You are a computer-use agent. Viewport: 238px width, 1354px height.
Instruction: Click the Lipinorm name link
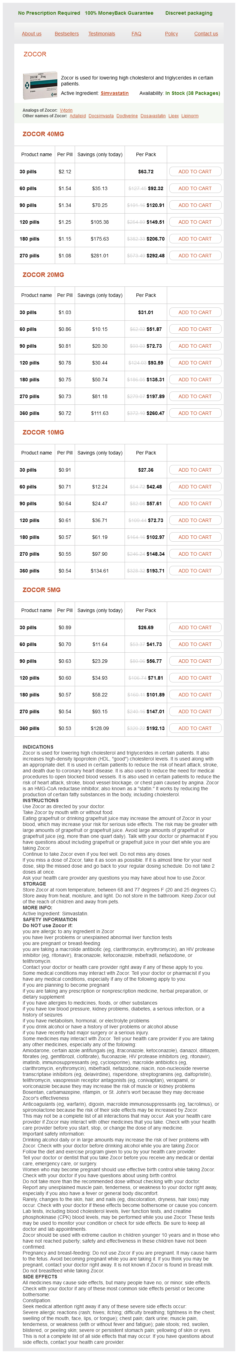point(190,116)
